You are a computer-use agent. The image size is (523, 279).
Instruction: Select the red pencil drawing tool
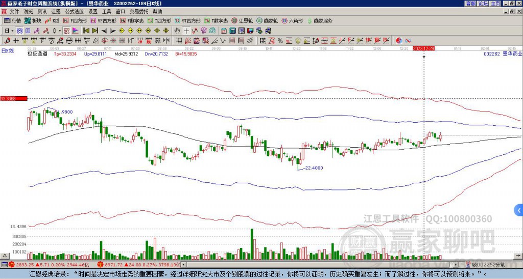pyautogui.click(x=7, y=41)
